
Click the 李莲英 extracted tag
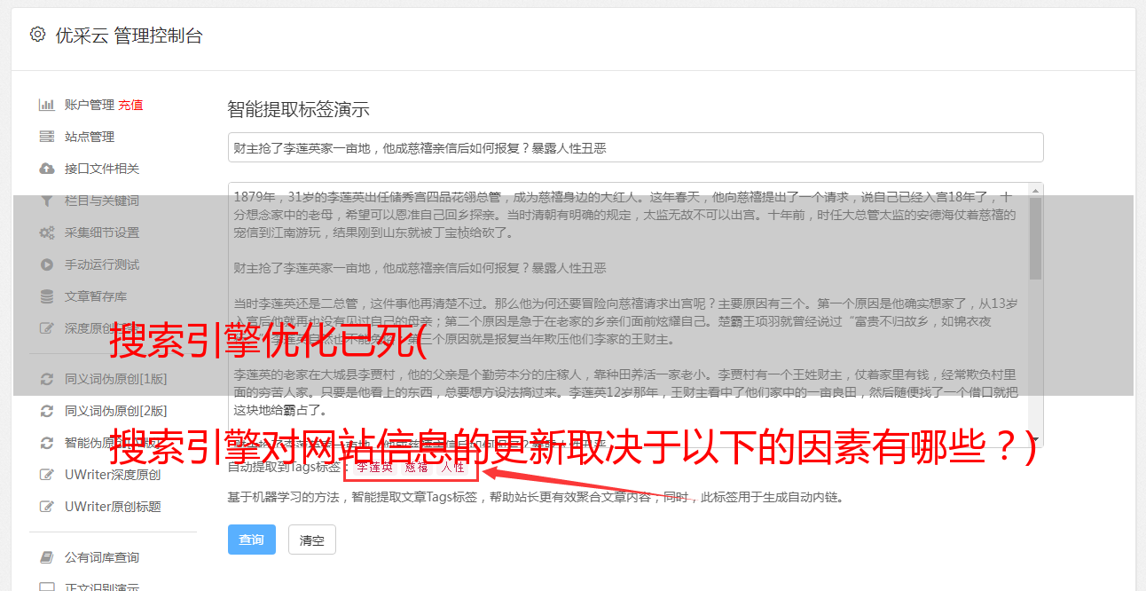pyautogui.click(x=374, y=467)
